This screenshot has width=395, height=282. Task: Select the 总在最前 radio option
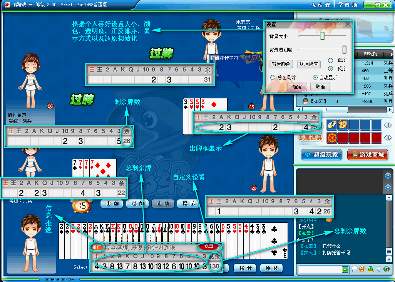[273, 77]
